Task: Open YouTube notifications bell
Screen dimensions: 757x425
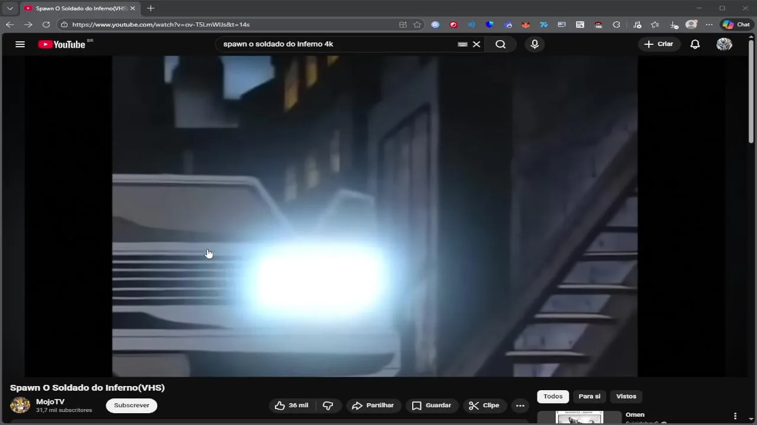Action: (x=695, y=44)
